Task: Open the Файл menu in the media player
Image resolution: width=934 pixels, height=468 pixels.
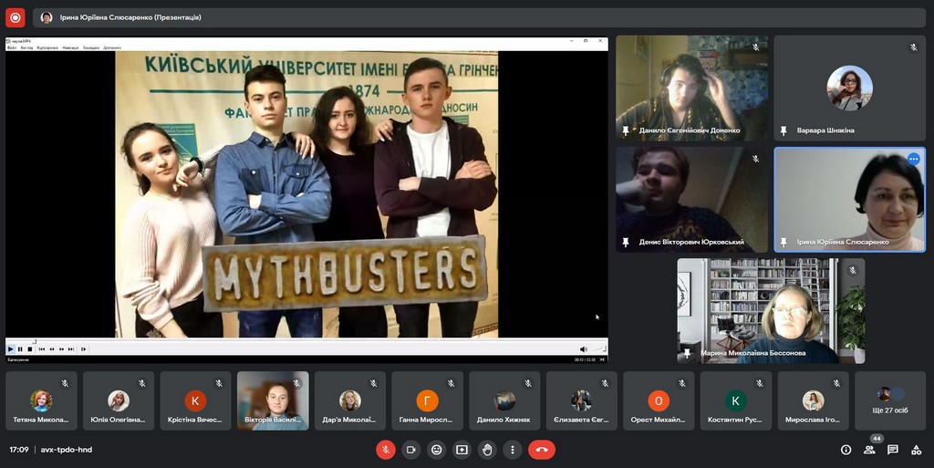Action: (x=12, y=47)
